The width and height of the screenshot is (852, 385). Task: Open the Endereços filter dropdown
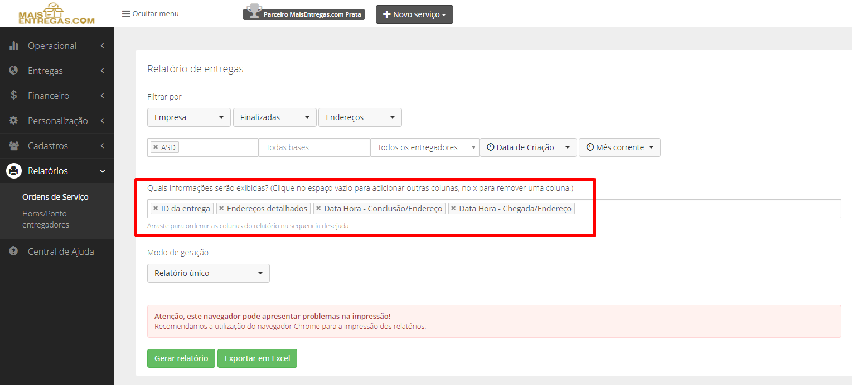pos(360,117)
